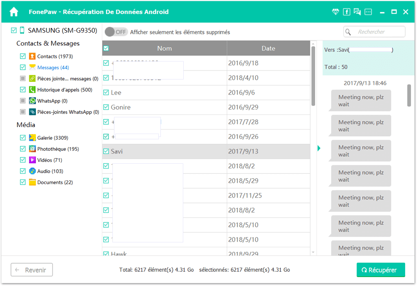
Task: Toggle the select-all checkbox in Nom header
Action: tap(106, 48)
